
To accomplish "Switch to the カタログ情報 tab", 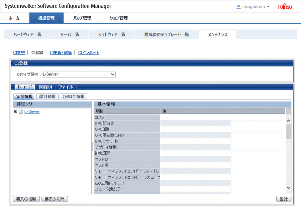I will click(74, 96).
